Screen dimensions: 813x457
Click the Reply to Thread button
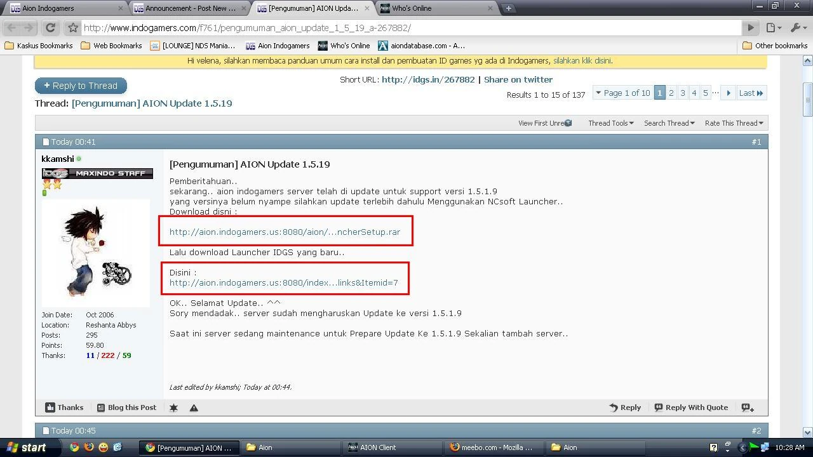[81, 86]
